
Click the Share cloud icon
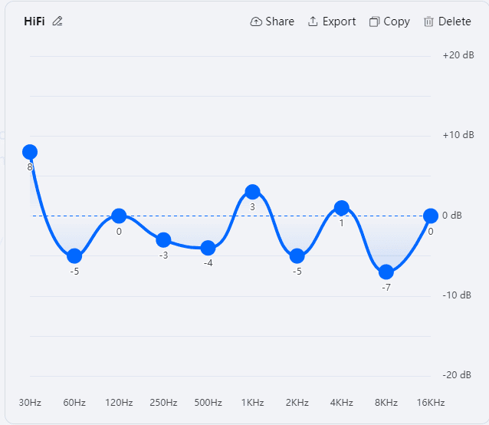pos(256,21)
